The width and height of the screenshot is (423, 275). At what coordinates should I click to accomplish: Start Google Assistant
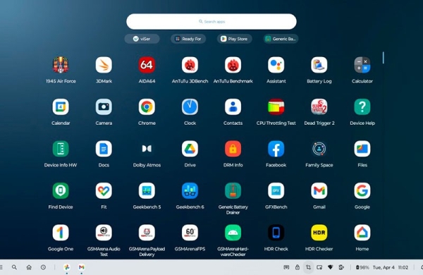click(276, 65)
